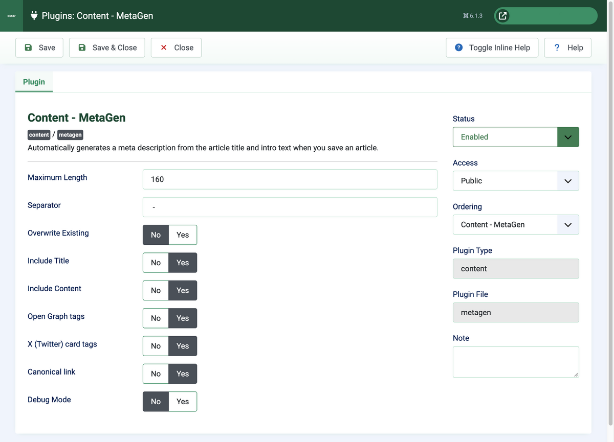Click the 'Canonical link' label
The width and height of the screenshot is (614, 442).
coord(52,372)
